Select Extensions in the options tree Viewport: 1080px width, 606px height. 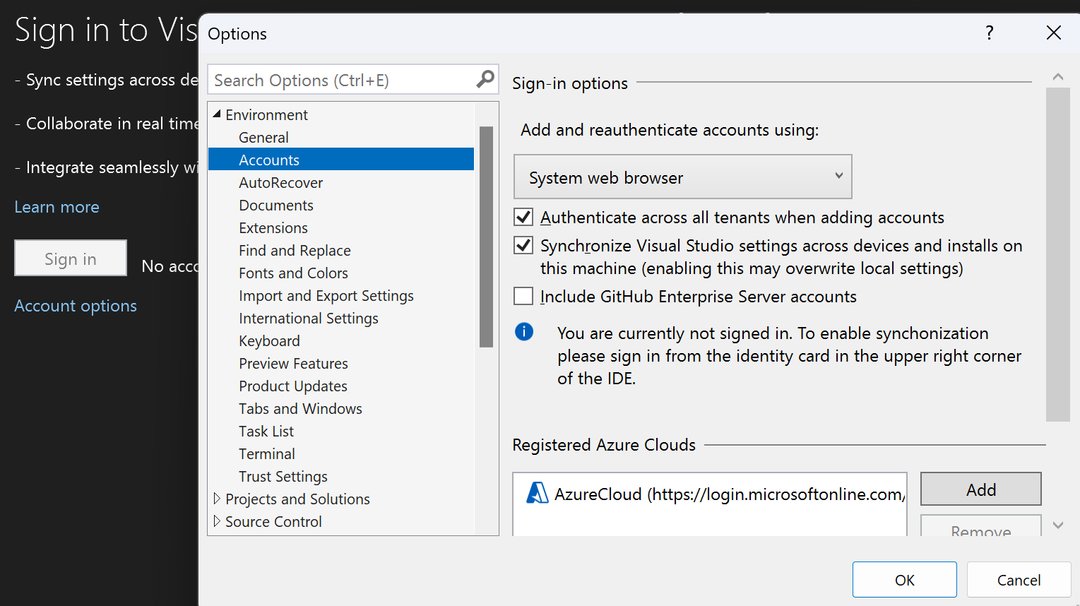pyautogui.click(x=273, y=227)
